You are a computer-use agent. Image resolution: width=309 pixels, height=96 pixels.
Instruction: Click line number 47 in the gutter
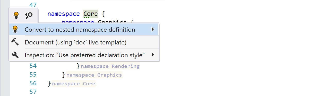[x=33, y=5]
